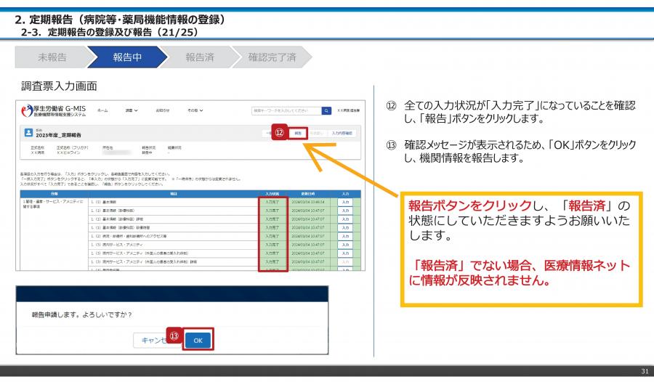Click the record icon beside 2023年度_定期報告
Viewport: 654px width, 382px height.
28,133
